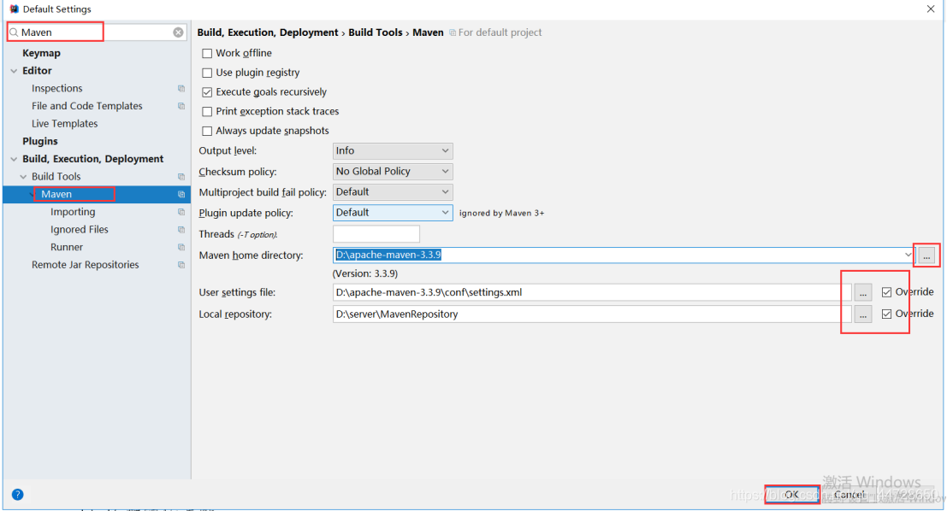
Task: Check Always update snapshots
Action: [x=207, y=131]
